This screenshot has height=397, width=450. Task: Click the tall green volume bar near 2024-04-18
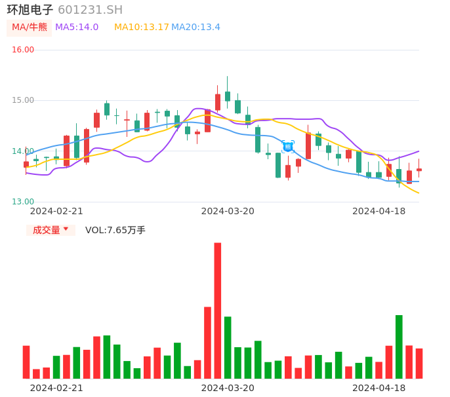point(399,346)
